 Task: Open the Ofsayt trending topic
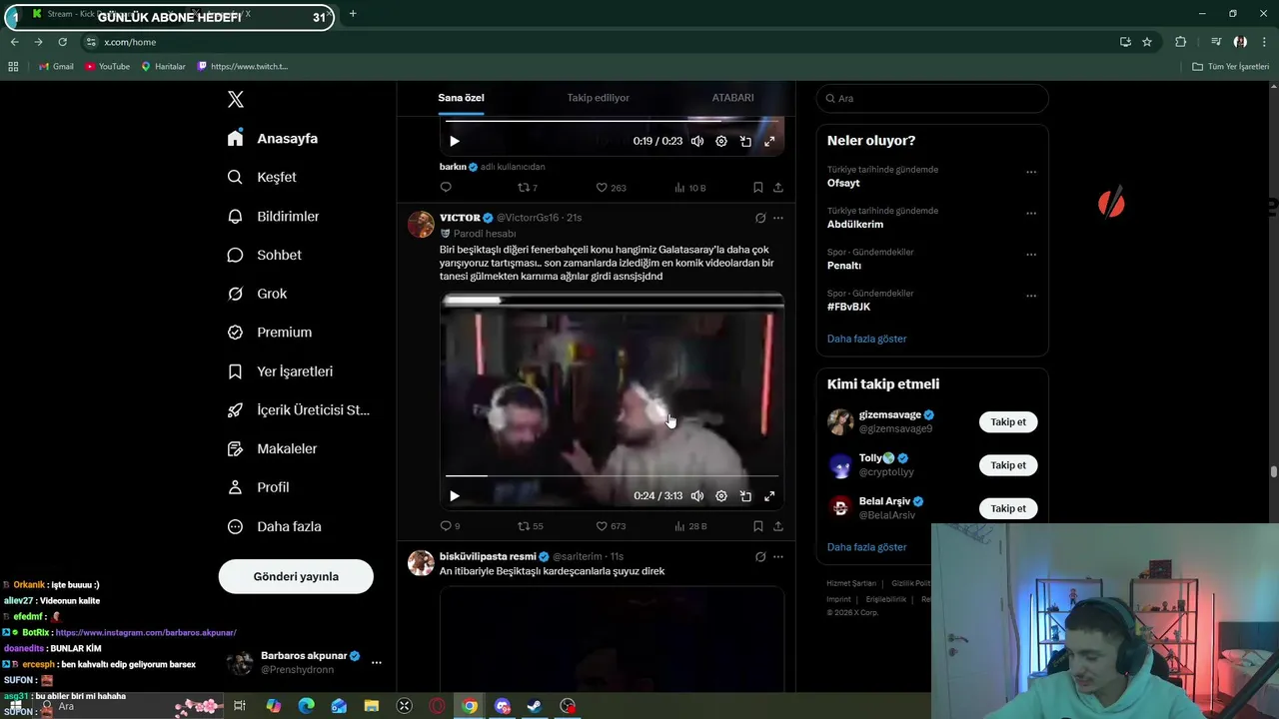click(x=843, y=183)
